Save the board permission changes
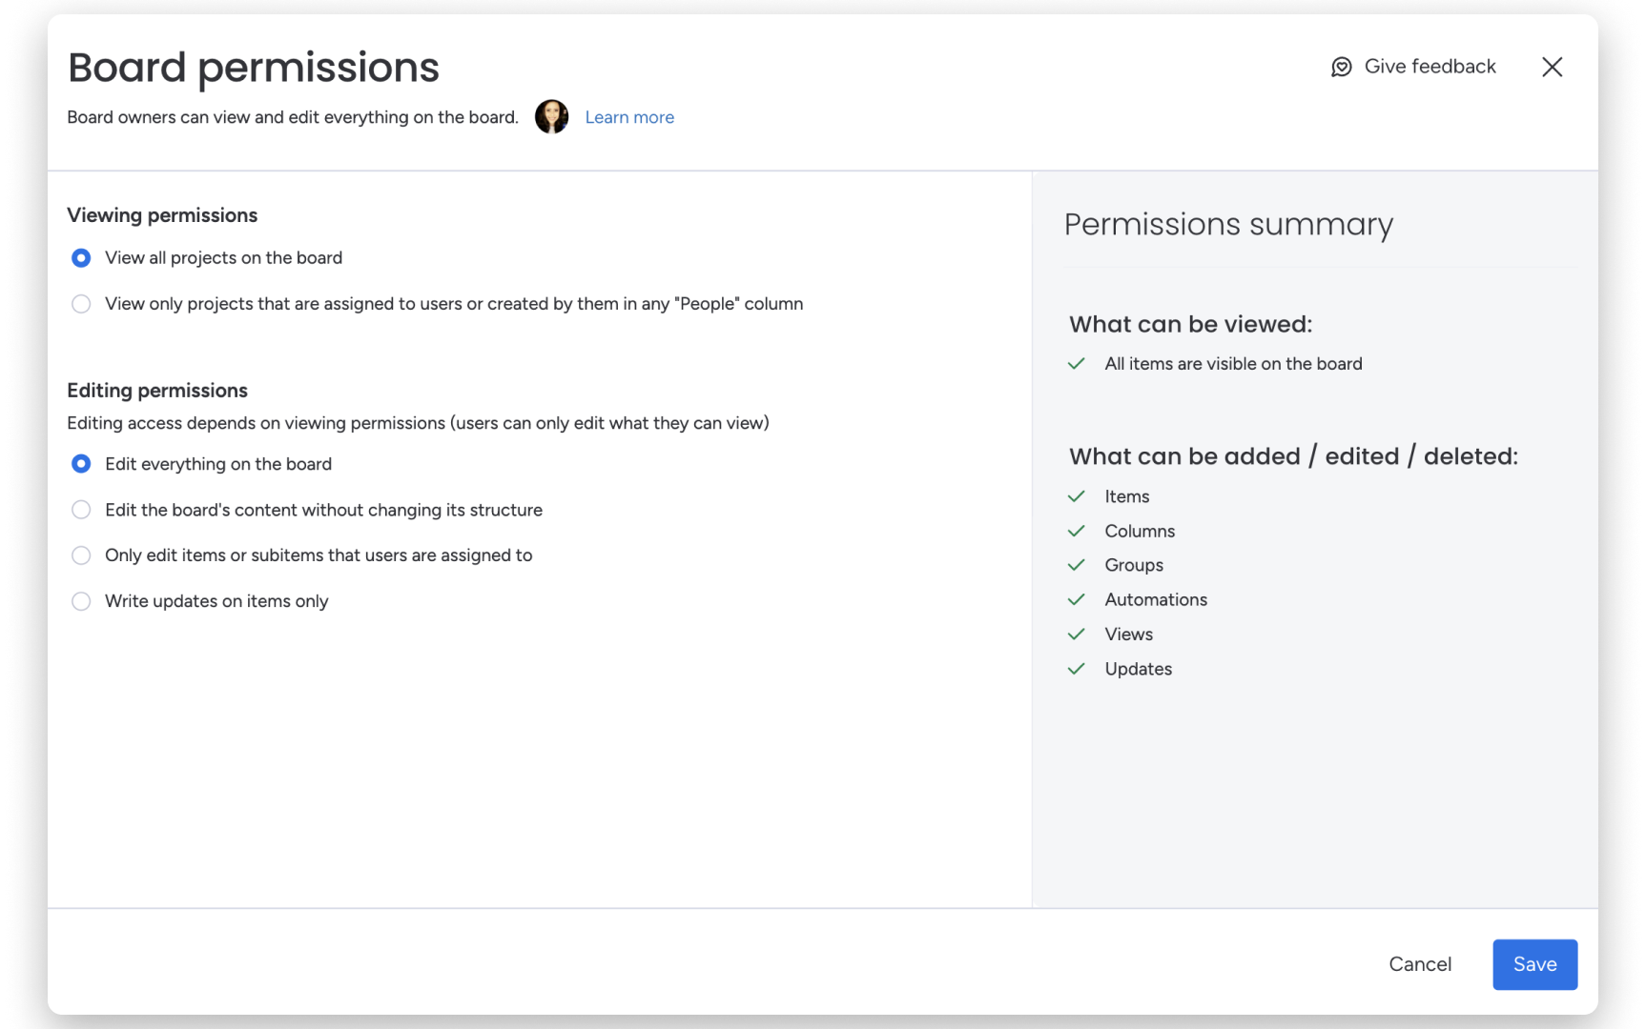This screenshot has height=1029, width=1646. pos(1534,964)
